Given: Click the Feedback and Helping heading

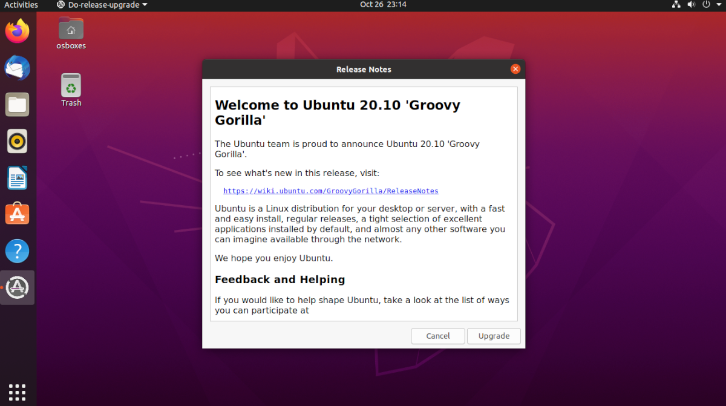Looking at the screenshot, I should (x=280, y=280).
